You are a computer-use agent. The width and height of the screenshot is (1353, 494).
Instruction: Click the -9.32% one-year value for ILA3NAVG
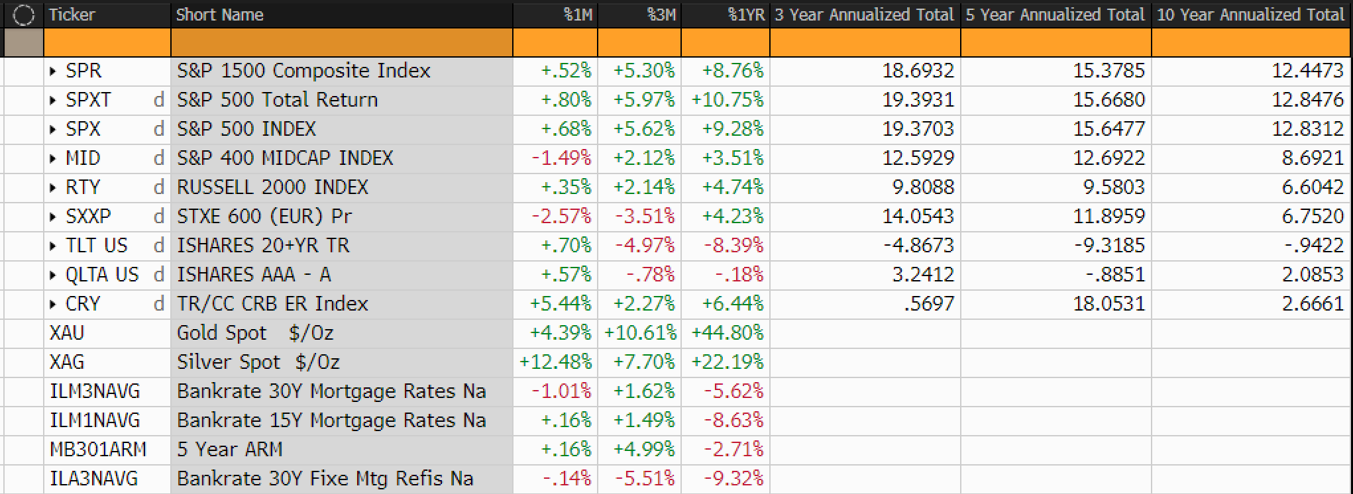click(733, 479)
